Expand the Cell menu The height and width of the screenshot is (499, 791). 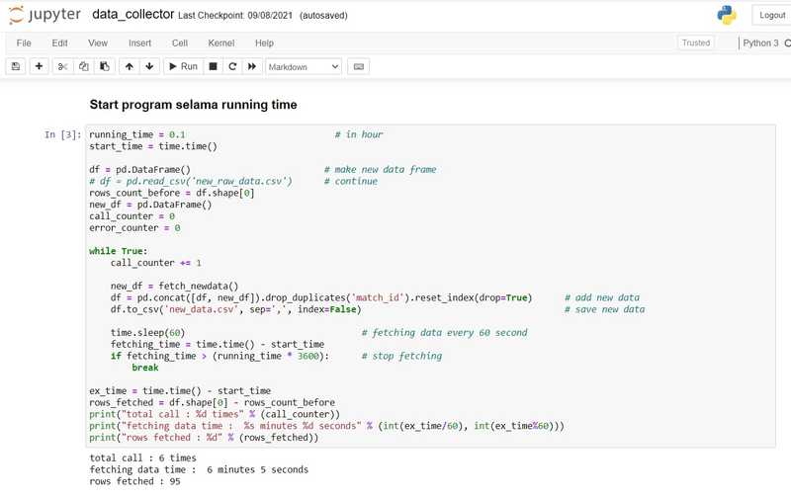point(179,43)
